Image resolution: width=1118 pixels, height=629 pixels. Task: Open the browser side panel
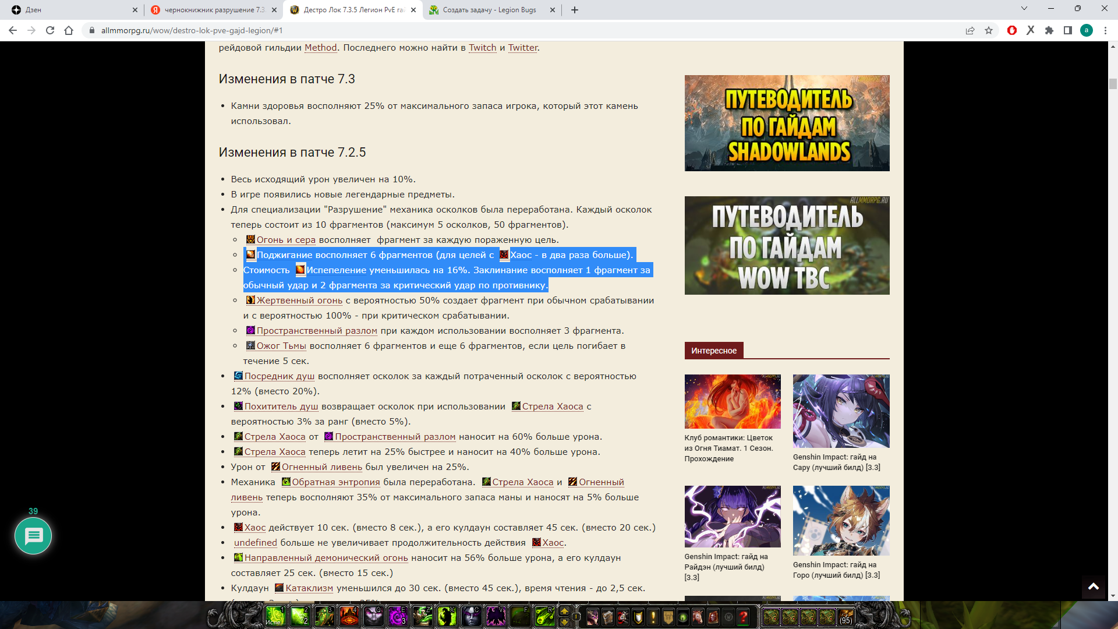[x=1068, y=30]
